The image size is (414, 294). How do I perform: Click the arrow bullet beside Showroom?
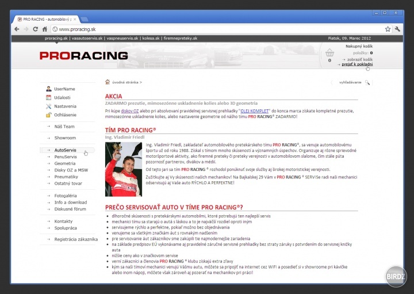48,138
